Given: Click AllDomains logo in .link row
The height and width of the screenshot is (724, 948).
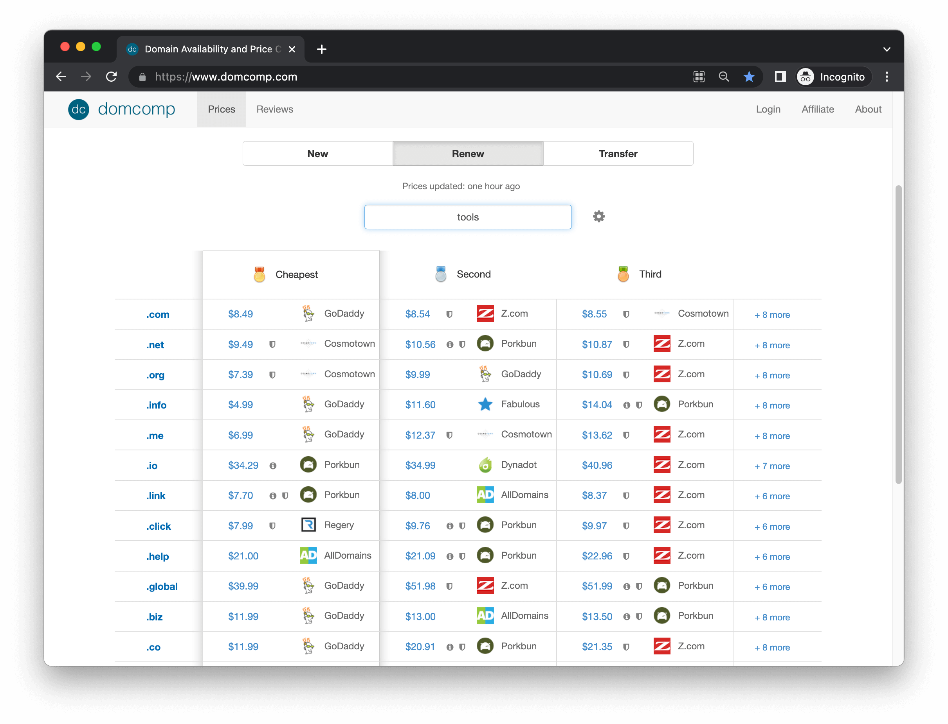Looking at the screenshot, I should pyautogui.click(x=485, y=495).
